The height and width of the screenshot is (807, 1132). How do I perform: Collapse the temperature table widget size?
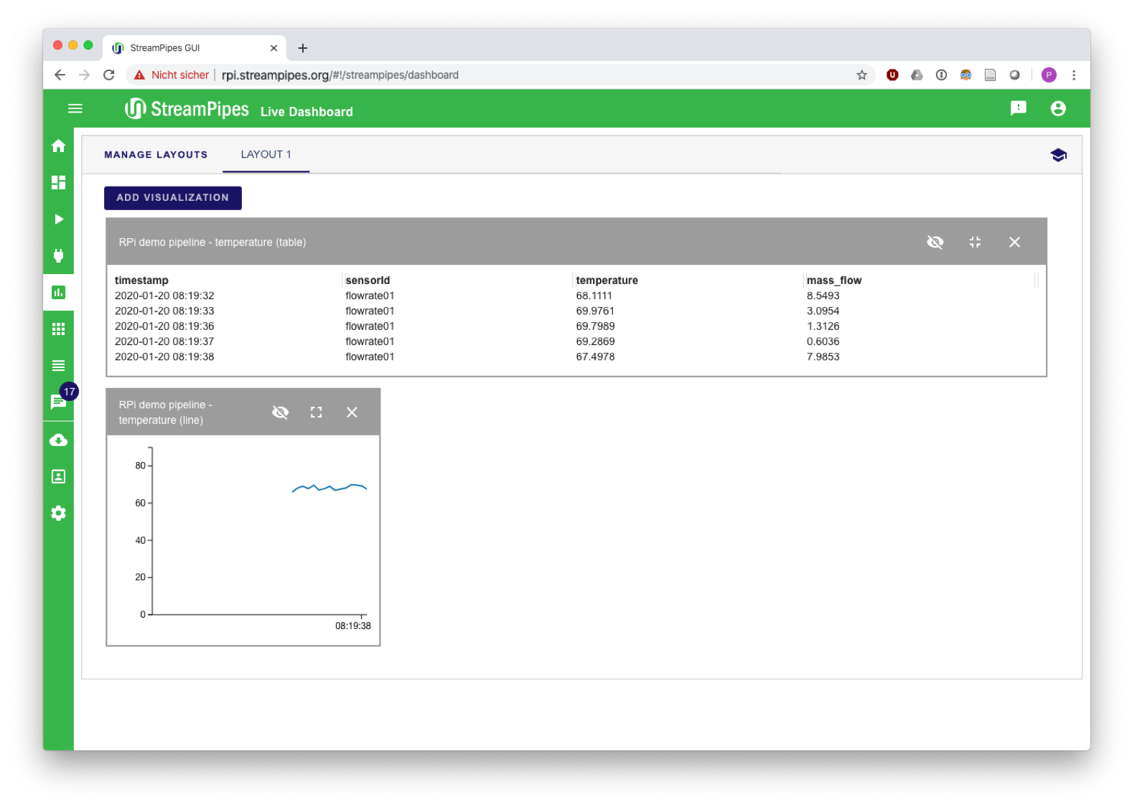click(975, 242)
